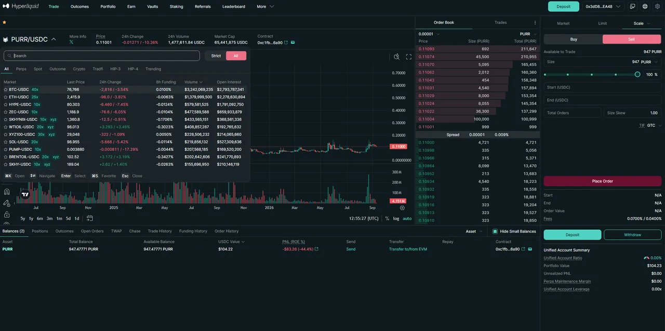This screenshot has width=665, height=331.
Task: Switch to the Open Orders tab
Action: [92, 231]
